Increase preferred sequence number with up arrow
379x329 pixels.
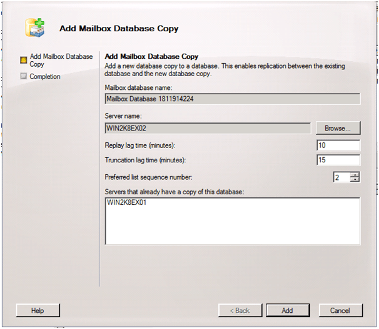pyautogui.click(x=355, y=175)
